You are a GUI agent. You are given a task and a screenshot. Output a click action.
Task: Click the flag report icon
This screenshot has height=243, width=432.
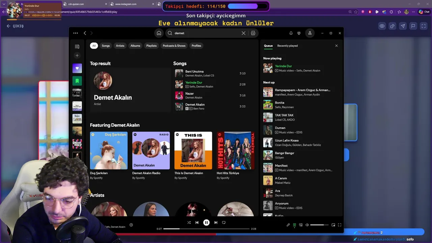(x=413, y=26)
